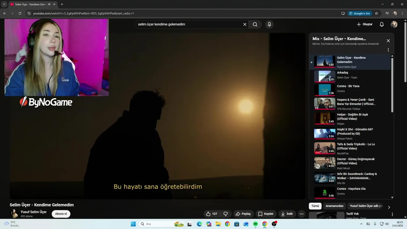Clear the search box with the X icon
Viewport: 407px width, 229px height.
(x=245, y=24)
